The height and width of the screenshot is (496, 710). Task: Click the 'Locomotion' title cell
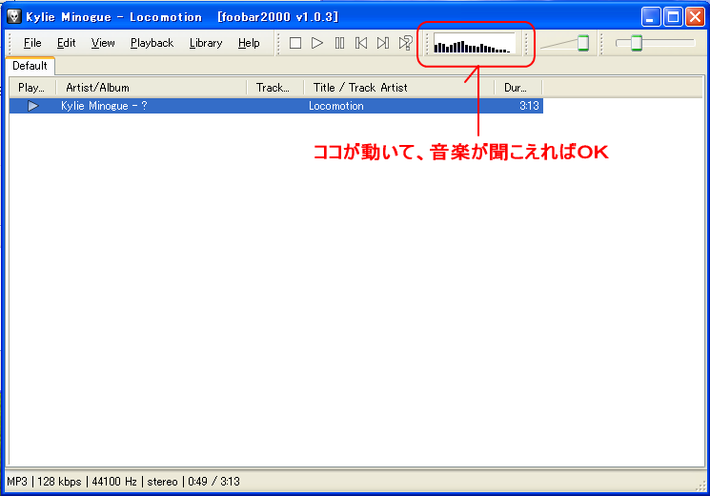click(399, 106)
